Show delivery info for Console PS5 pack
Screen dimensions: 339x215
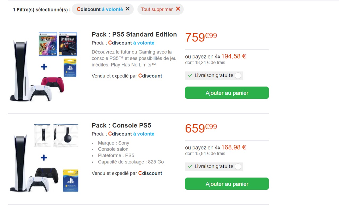238,167
